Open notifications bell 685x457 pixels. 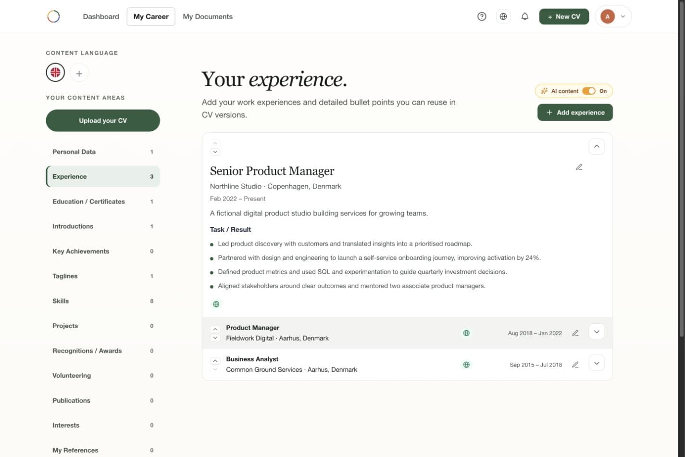525,16
